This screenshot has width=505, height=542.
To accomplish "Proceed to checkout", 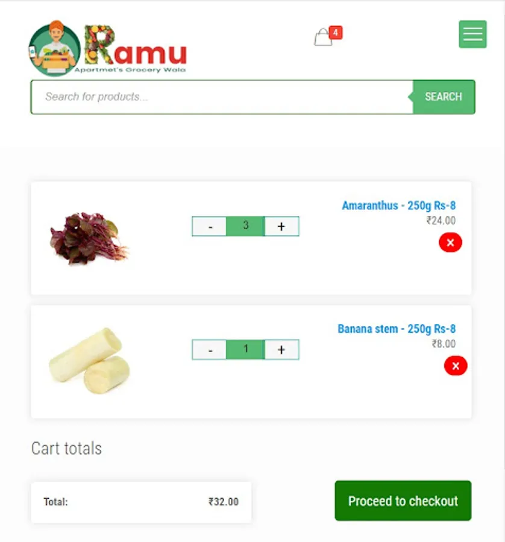I will pos(403,500).
